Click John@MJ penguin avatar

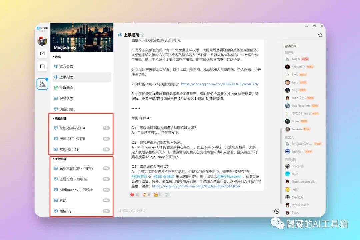point(287,98)
